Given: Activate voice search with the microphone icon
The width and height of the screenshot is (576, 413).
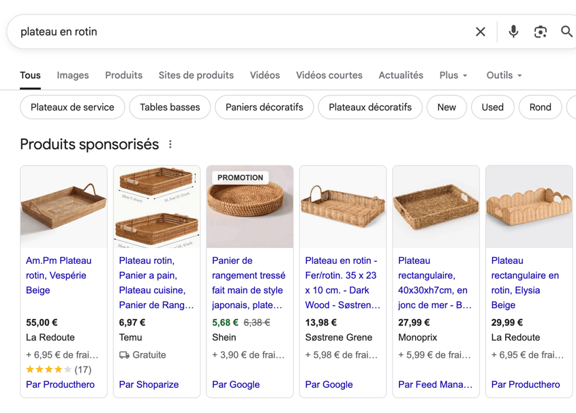Looking at the screenshot, I should [x=513, y=31].
